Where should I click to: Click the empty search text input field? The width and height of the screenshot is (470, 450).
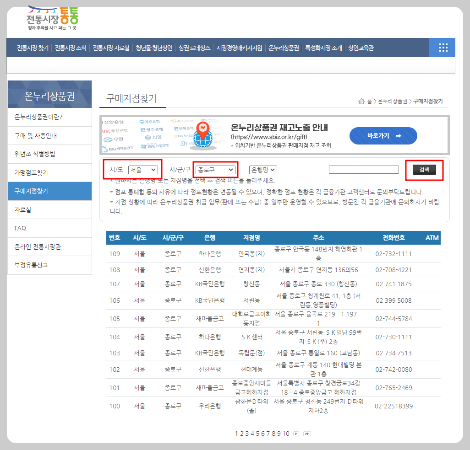[x=364, y=169]
